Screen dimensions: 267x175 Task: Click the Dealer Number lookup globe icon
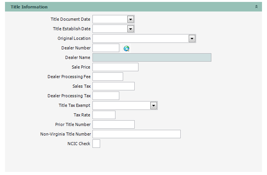[126, 48]
